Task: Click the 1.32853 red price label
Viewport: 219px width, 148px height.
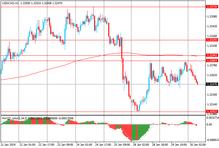Action: point(212,61)
